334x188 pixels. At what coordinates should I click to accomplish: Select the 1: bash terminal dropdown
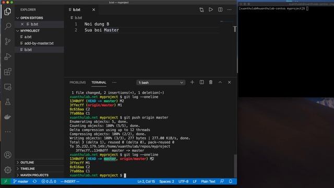click(161, 83)
